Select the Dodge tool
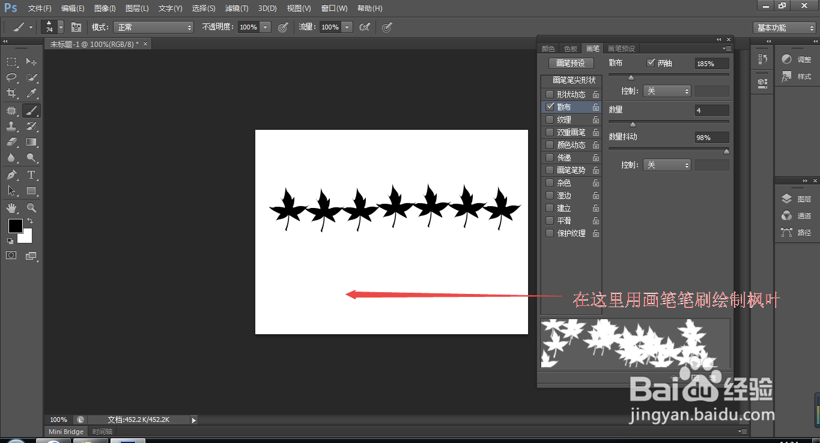 click(x=31, y=158)
